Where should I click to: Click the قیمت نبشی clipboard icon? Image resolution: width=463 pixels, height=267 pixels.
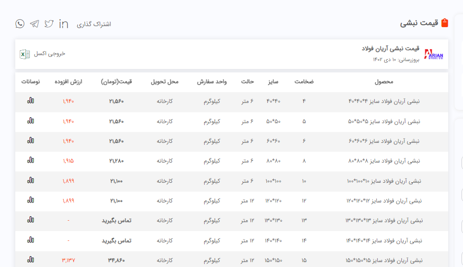point(444,23)
